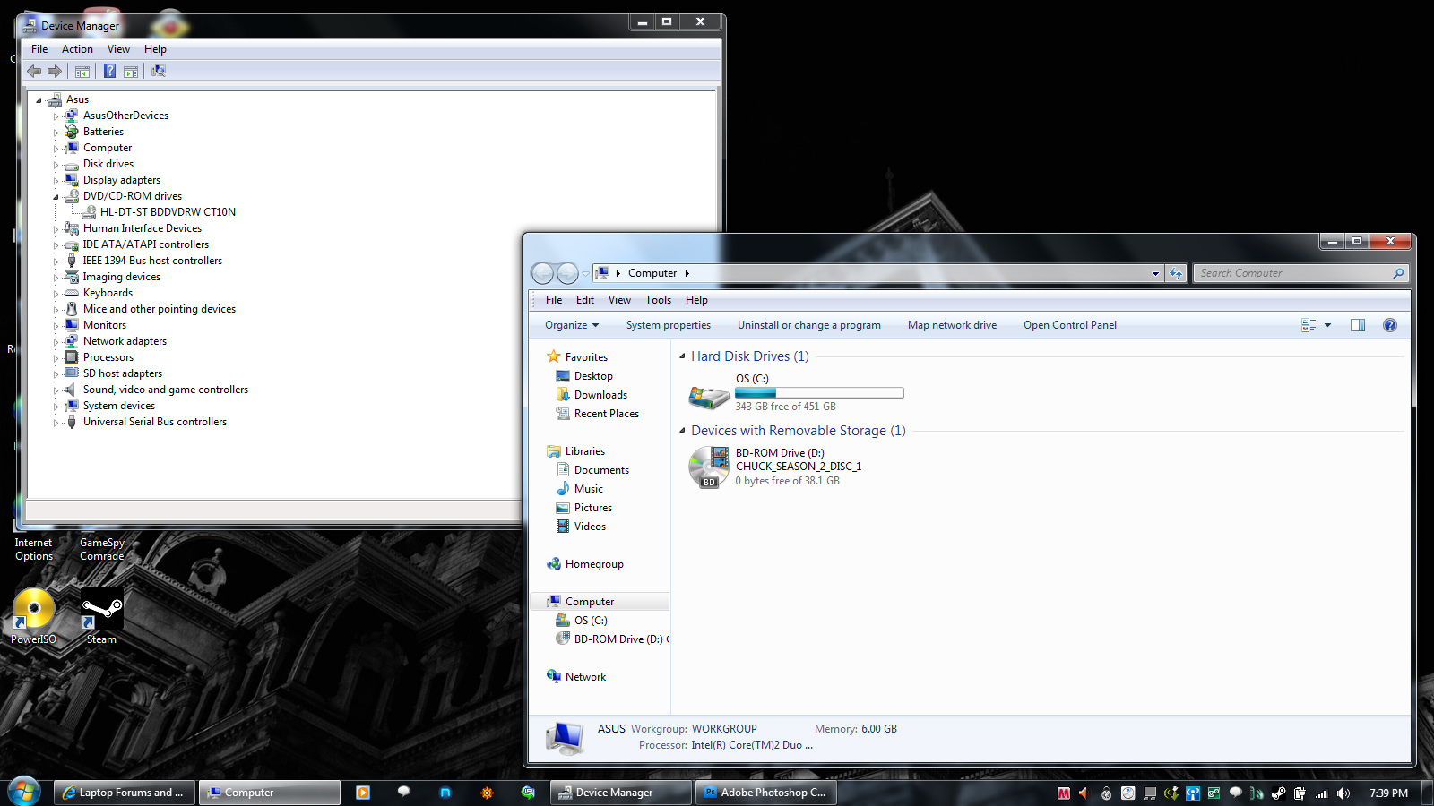The width and height of the screenshot is (1434, 806).
Task: Toggle the preview pane button in Explorer
Action: tap(1357, 325)
